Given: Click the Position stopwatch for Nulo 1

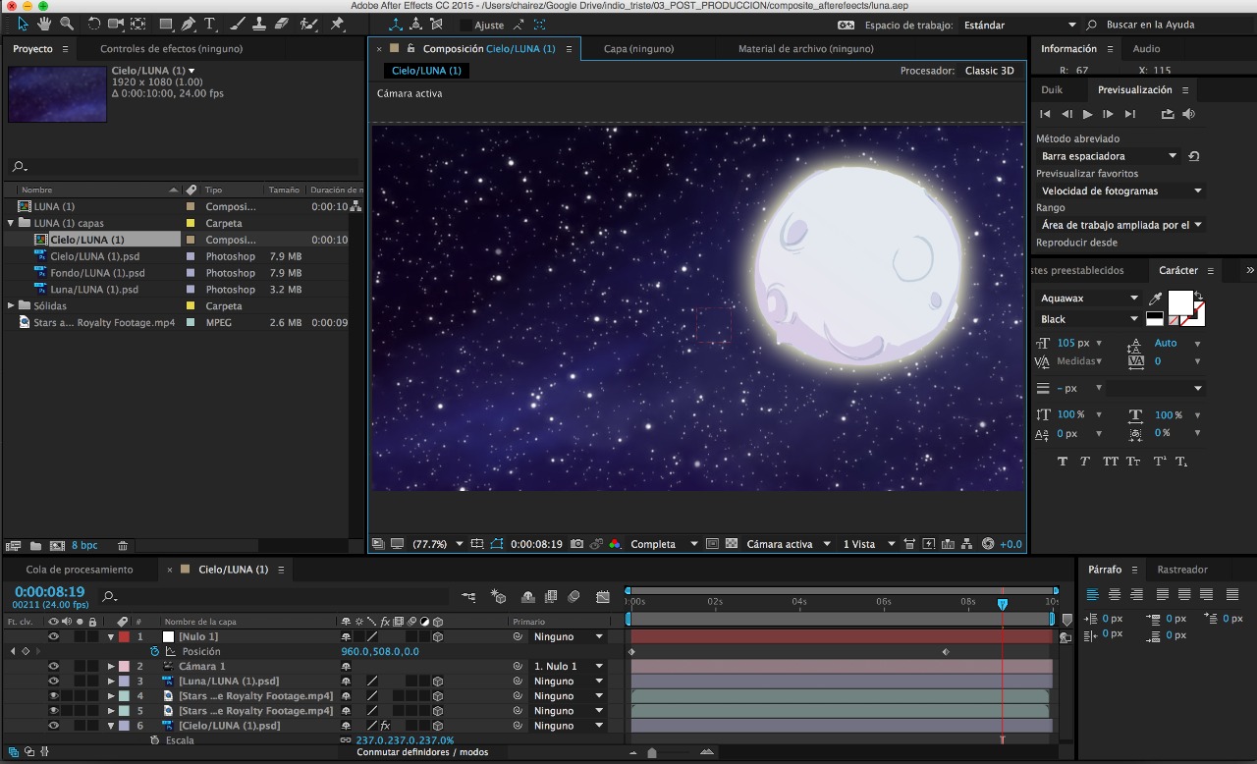Looking at the screenshot, I should 154,651.
